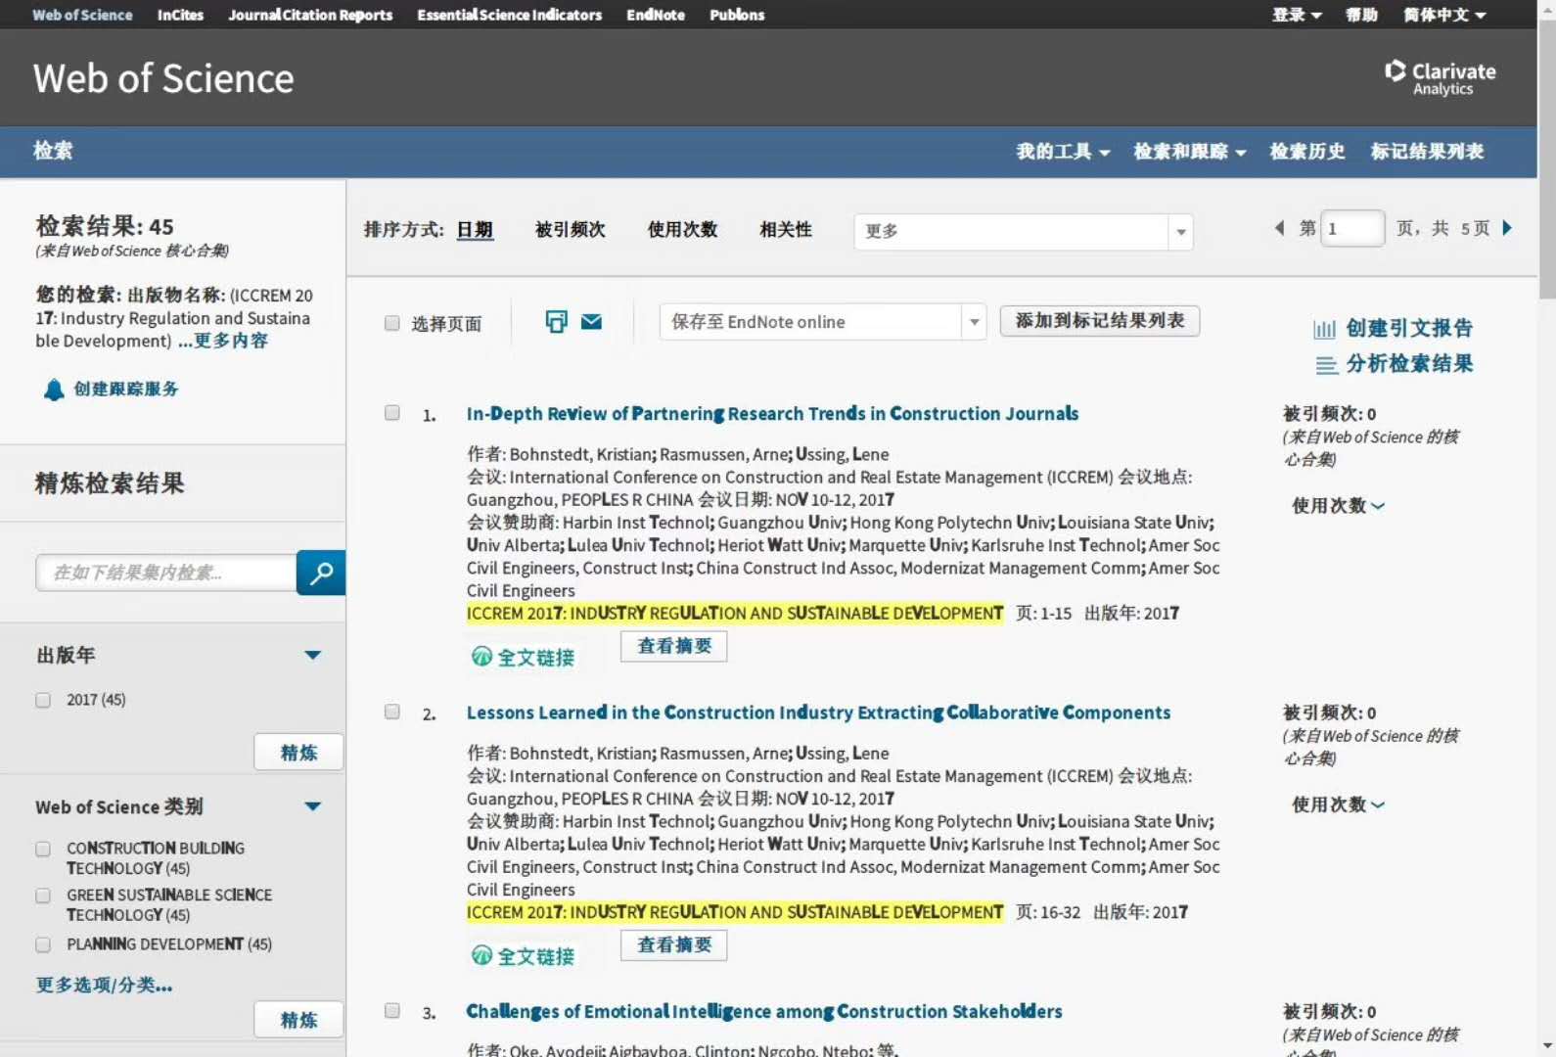Open EndNote in top bar
This screenshot has height=1057, width=1556.
656,15
